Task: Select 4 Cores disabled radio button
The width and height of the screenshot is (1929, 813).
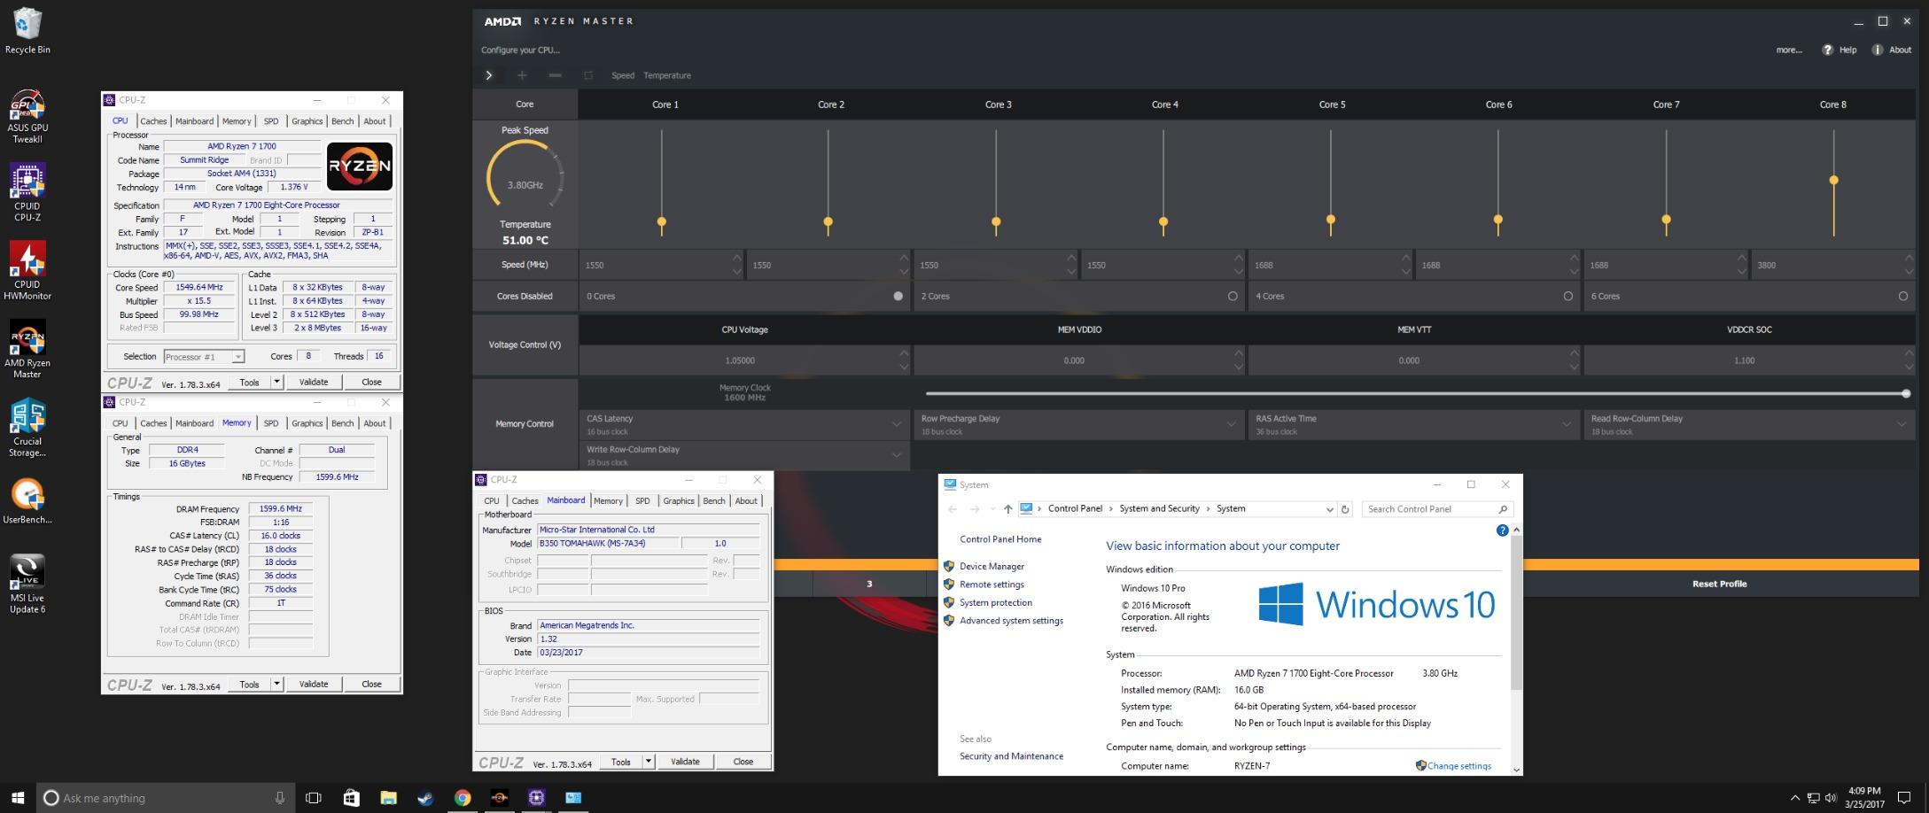Action: coord(1567,297)
